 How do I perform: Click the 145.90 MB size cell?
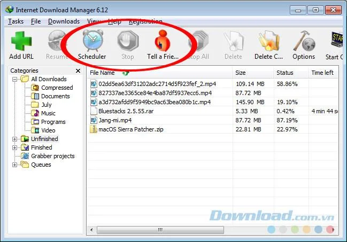pos(250,102)
